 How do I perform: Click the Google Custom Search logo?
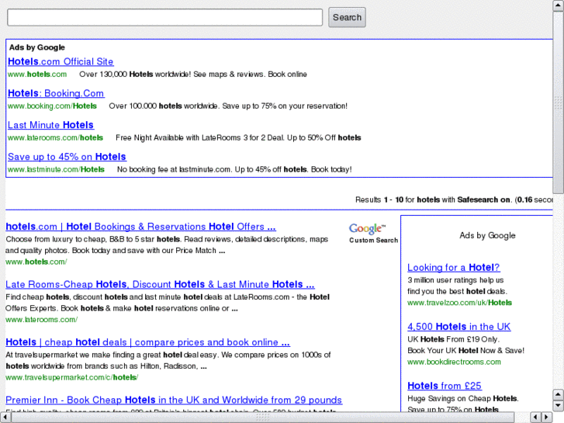coord(373,234)
